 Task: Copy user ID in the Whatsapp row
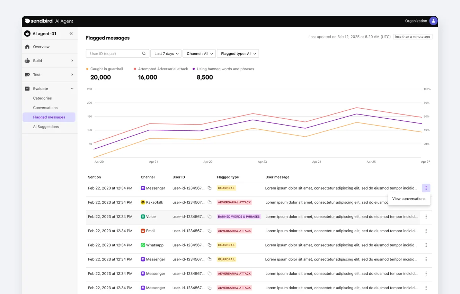coord(210,245)
